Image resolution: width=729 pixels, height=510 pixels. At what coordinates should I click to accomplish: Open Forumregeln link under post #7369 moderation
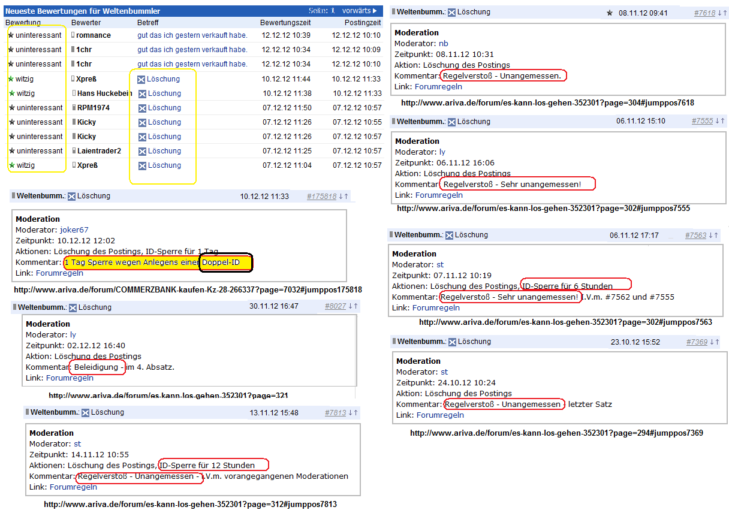click(440, 415)
